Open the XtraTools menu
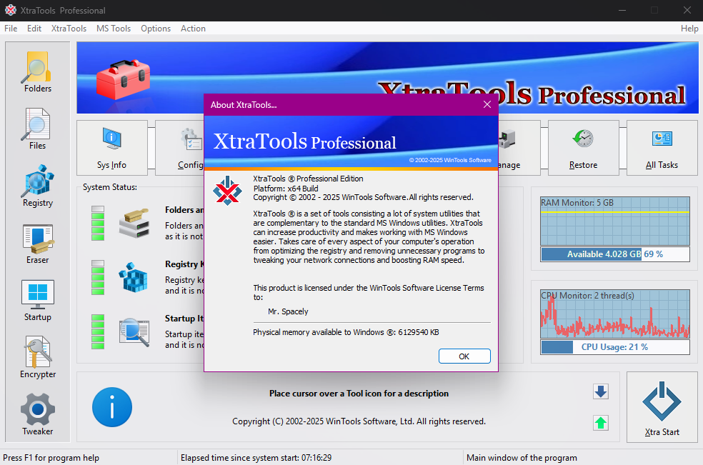703x465 pixels. [x=69, y=29]
